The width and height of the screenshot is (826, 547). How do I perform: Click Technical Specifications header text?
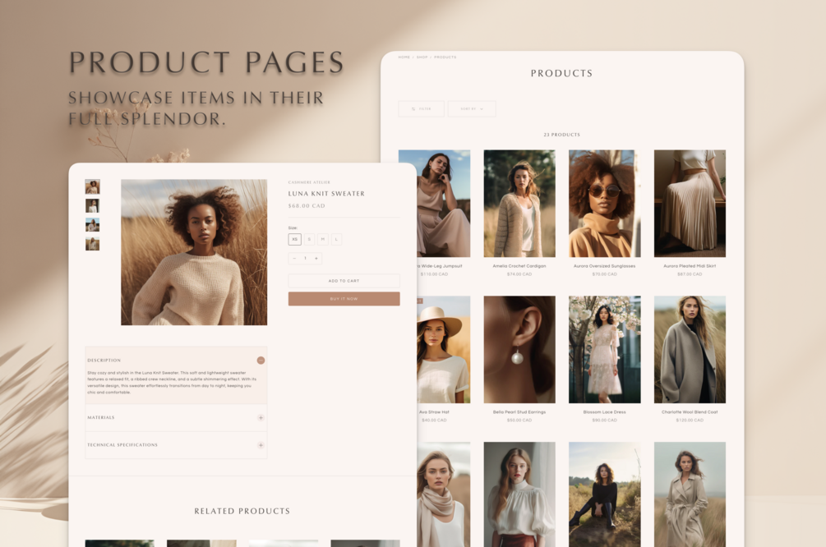point(122,445)
